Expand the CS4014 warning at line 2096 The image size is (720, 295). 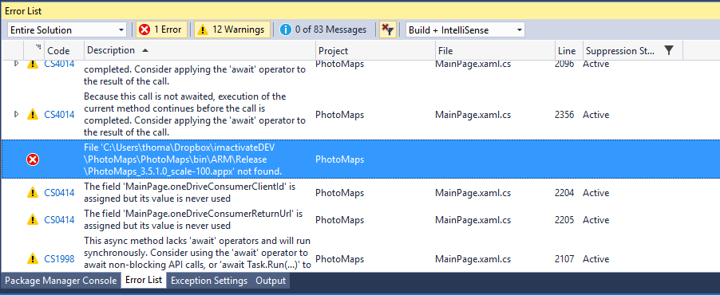pos(17,64)
